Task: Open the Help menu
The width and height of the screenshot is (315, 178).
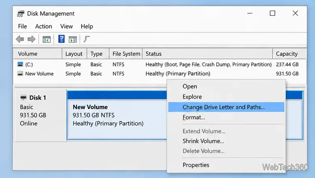Action: coord(87,26)
